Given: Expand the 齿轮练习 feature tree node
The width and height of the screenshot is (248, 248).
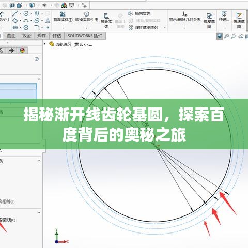Looking at the screenshot, I should point(45,44).
